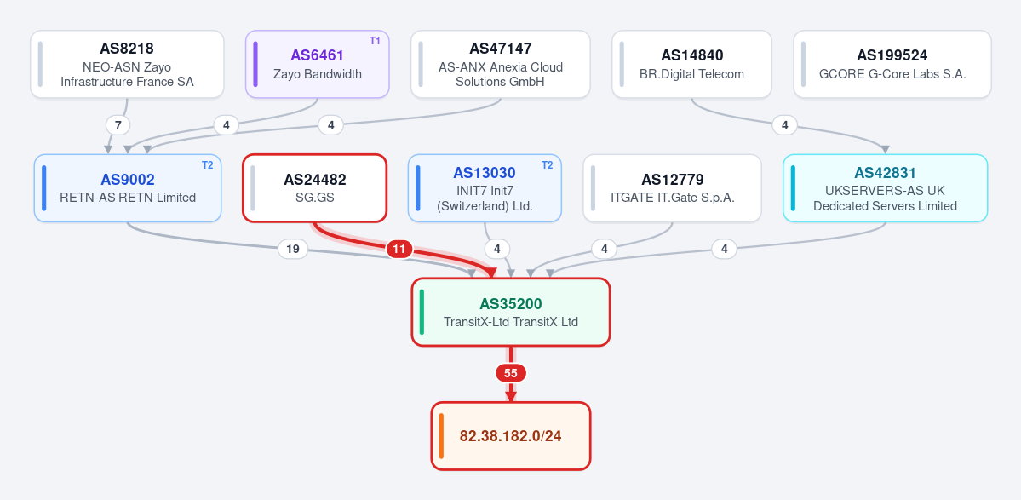
Task: Click the T2 tier badge on AS9002
Action: pyautogui.click(x=207, y=164)
